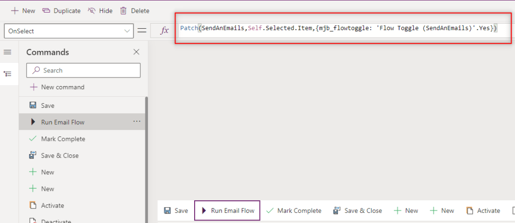Select Mark Complete in the Commands list

tap(63, 139)
